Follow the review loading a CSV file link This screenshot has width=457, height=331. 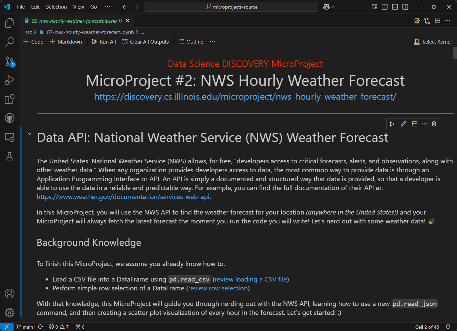click(x=251, y=279)
